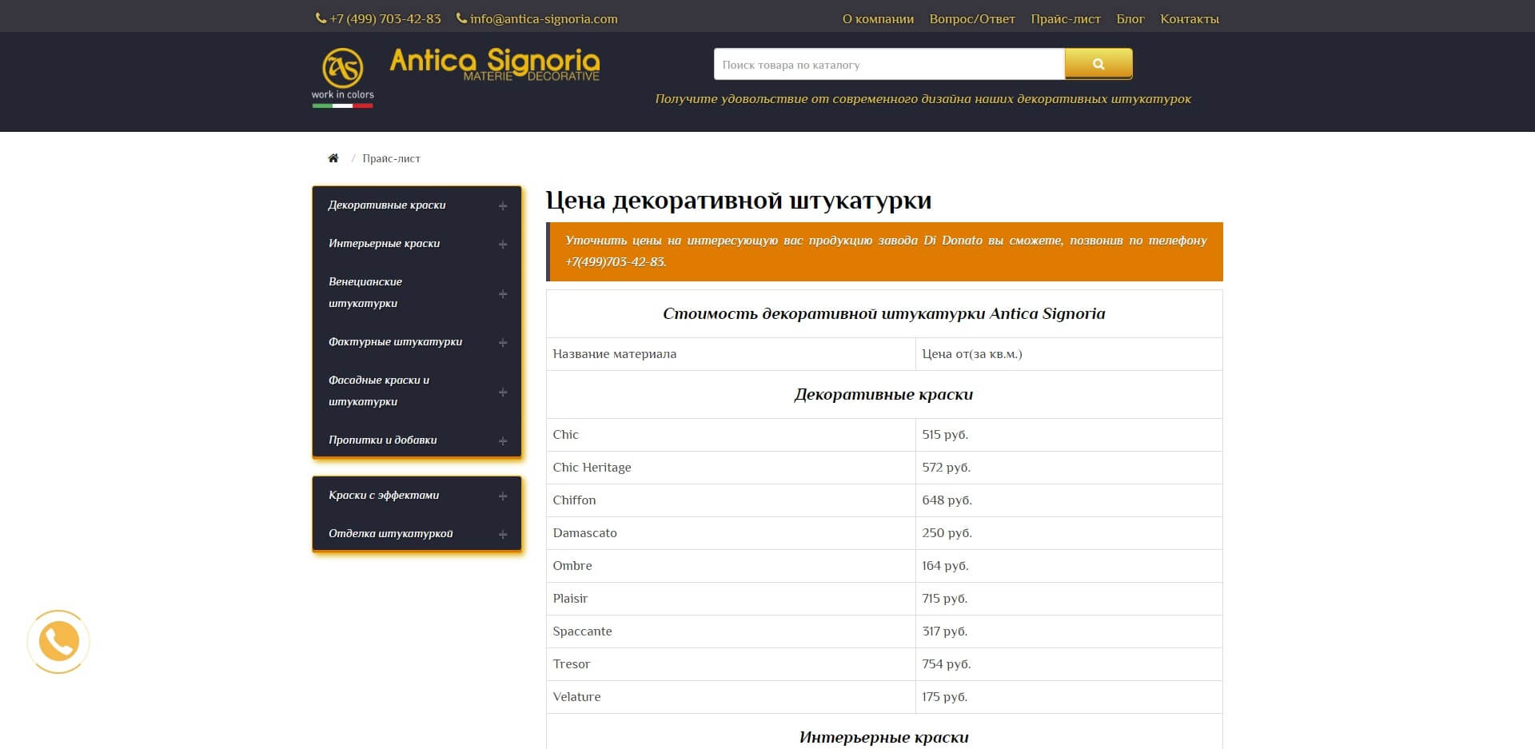
Task: Click the 515 руб. price cell
Action: (1069, 435)
